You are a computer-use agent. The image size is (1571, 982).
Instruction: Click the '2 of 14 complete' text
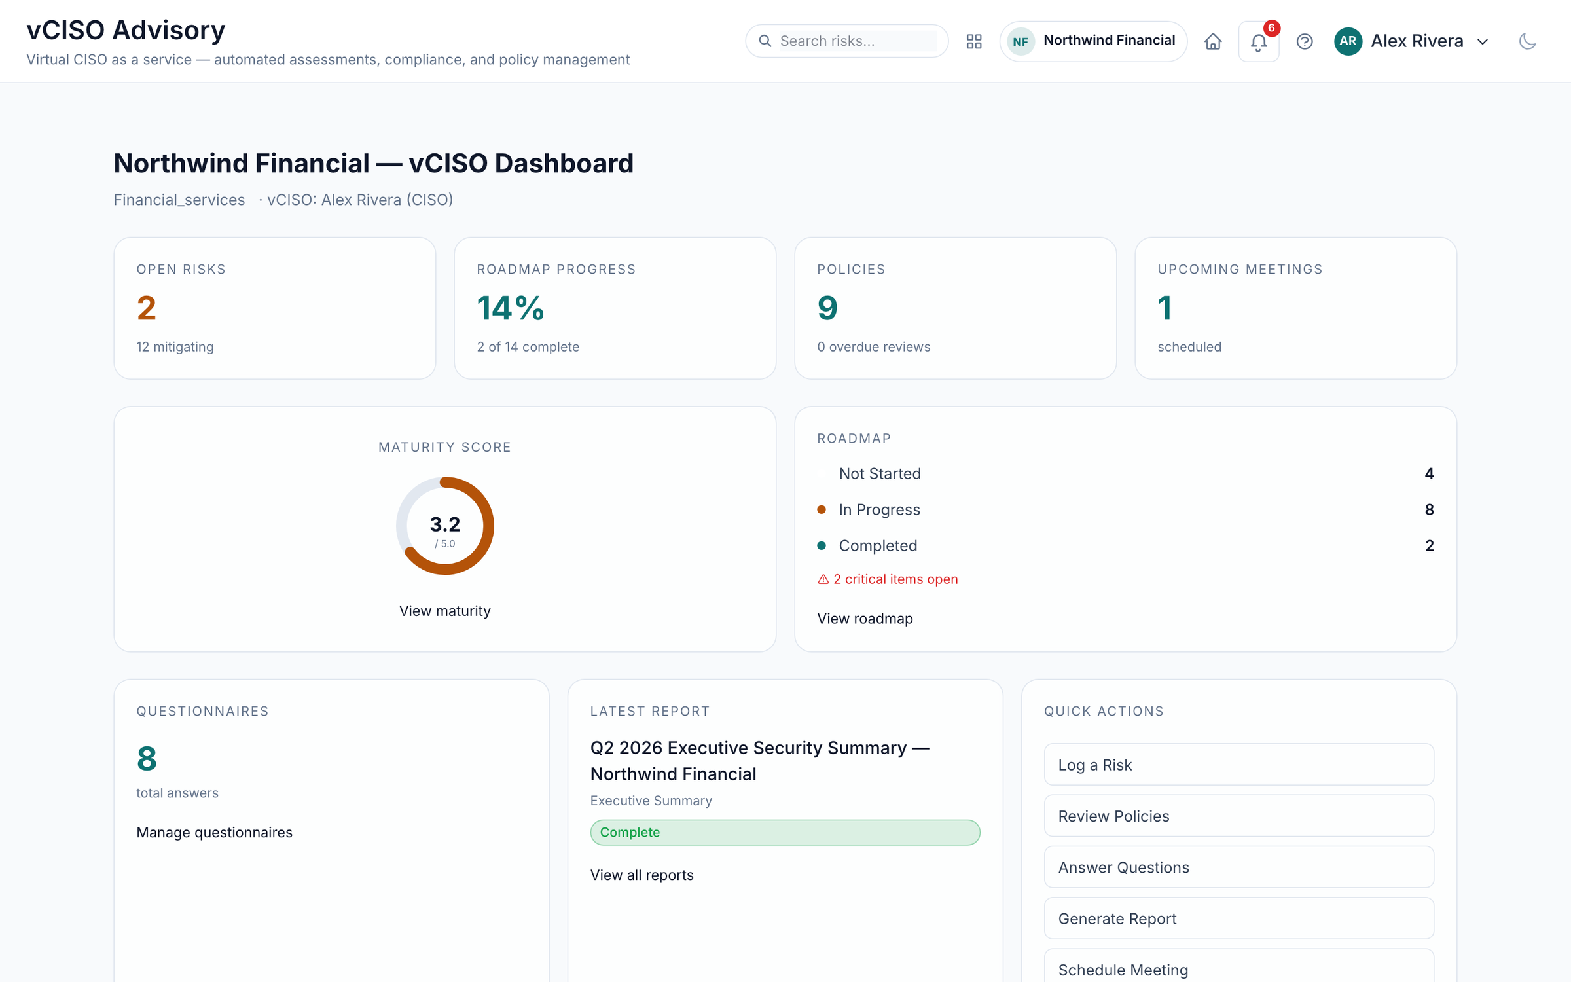tap(528, 347)
